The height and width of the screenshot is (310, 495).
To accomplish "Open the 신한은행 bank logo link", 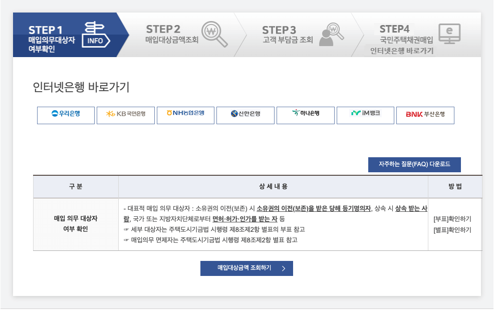I will tap(245, 115).
